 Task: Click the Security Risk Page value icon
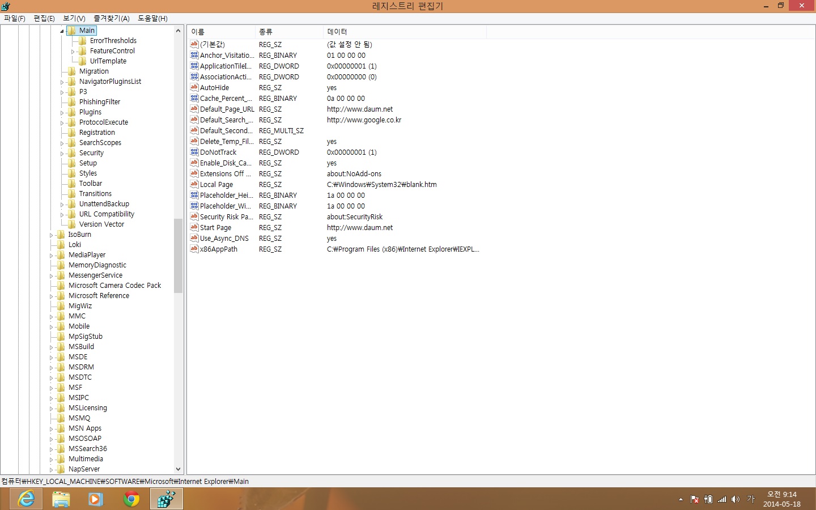(194, 216)
